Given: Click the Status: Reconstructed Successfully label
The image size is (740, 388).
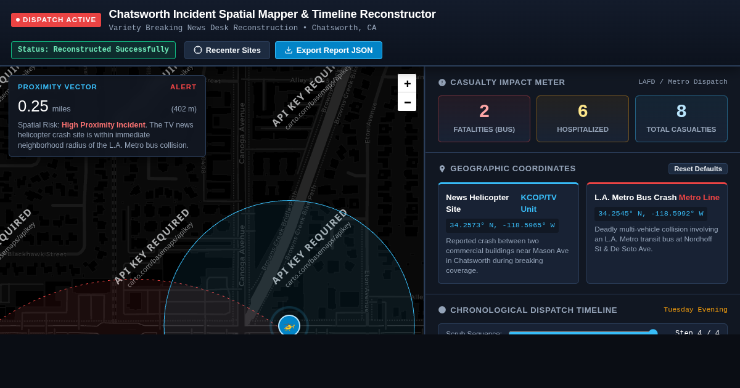Looking at the screenshot, I should 93,50.
